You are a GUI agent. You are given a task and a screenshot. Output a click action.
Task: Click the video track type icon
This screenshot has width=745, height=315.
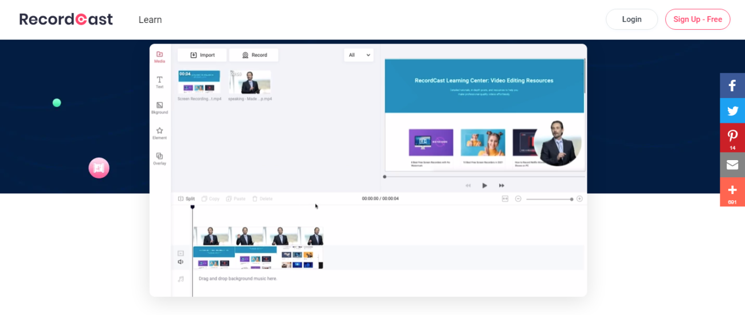point(181,253)
